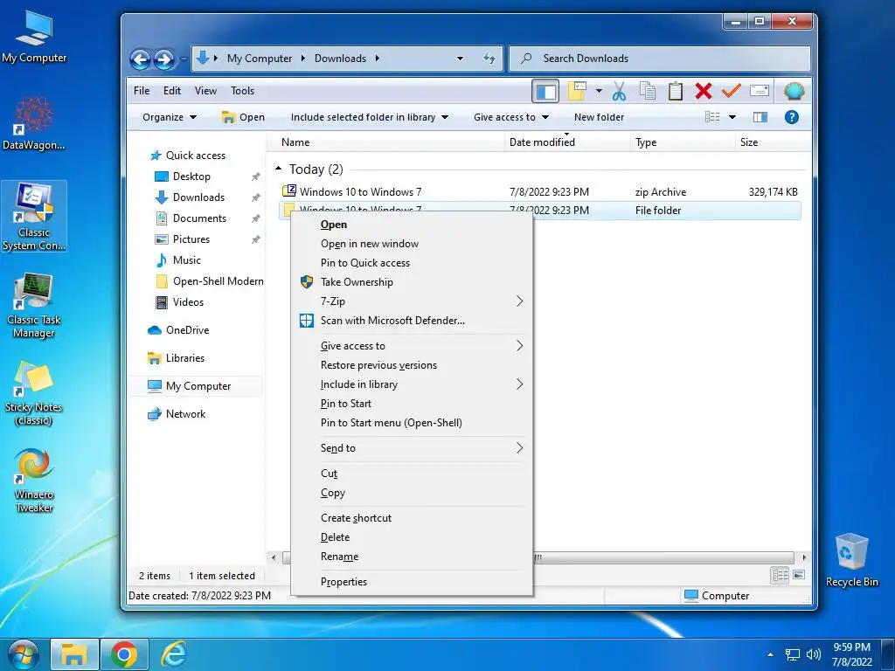
Task: Toggle the navigation pane toolbar button
Action: tap(545, 91)
